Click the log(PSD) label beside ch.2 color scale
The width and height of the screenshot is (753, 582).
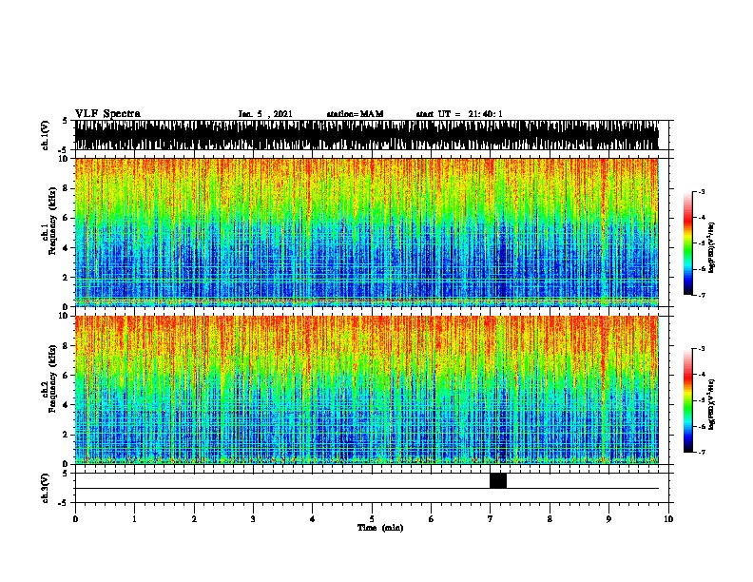(712, 404)
